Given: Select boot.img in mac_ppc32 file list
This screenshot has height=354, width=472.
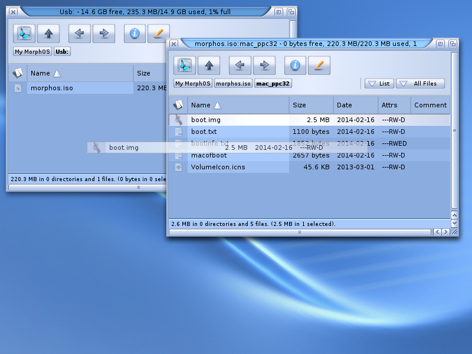Looking at the screenshot, I should pos(205,120).
